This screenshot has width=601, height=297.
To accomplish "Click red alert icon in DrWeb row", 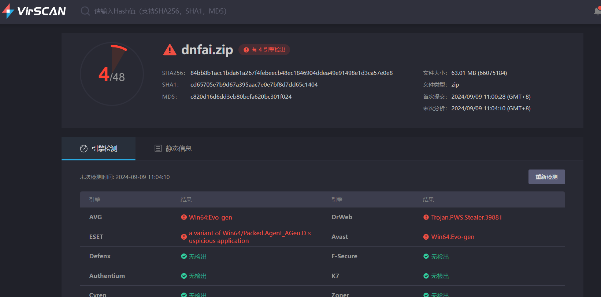I will click(426, 217).
